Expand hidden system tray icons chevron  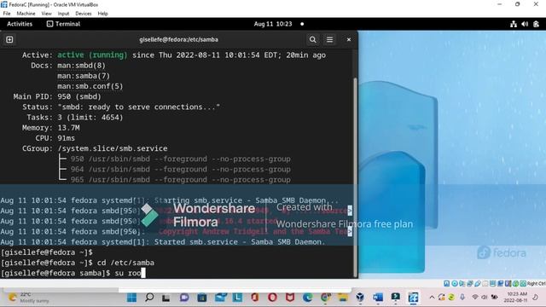pyautogui.click(x=432, y=298)
